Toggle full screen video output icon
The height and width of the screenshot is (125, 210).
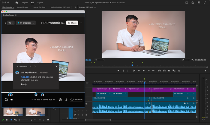(205, 2)
